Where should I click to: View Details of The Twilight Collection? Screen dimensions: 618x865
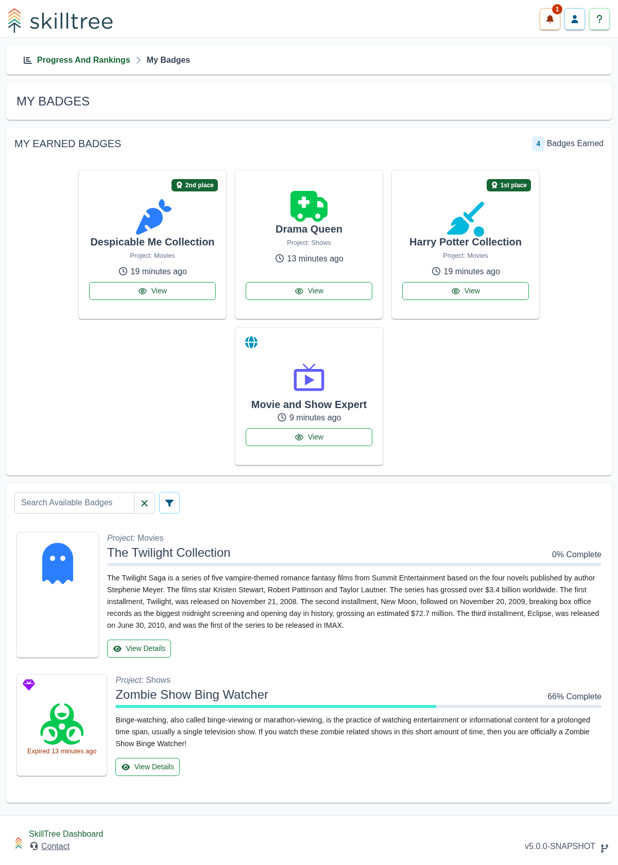(x=139, y=648)
